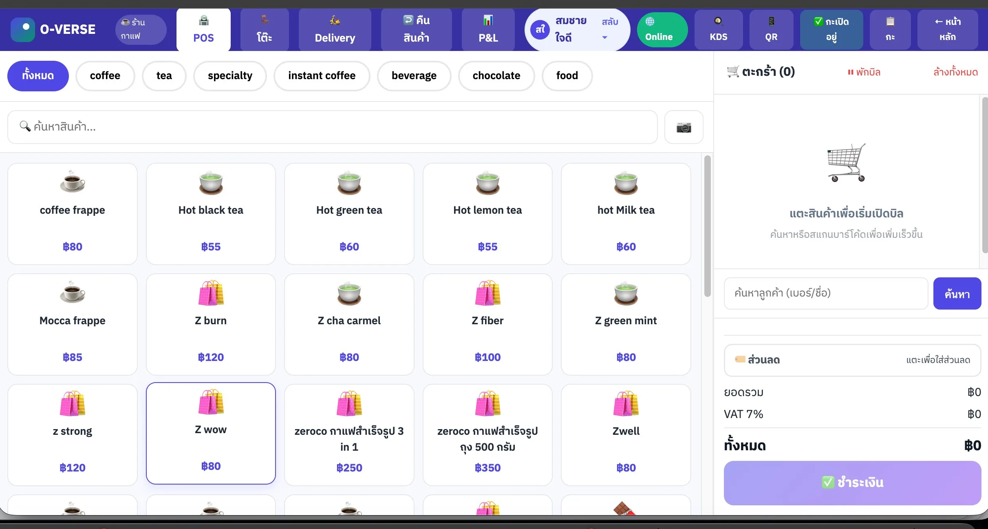
Task: Focus the ค้นหาลูกค้า customer search field
Action: [x=826, y=293]
